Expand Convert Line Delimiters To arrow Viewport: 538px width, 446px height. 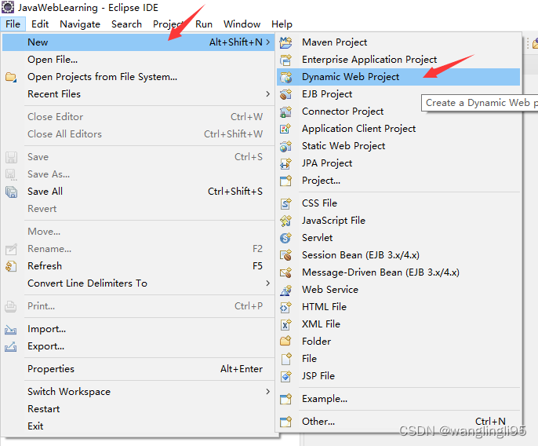pos(268,283)
